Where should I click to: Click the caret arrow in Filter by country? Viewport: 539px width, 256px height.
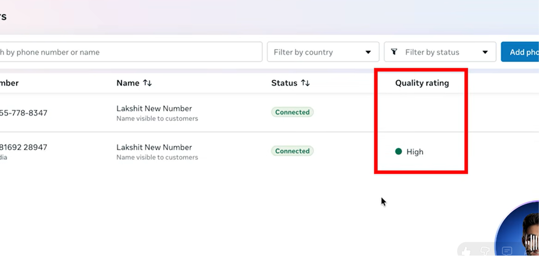pyautogui.click(x=368, y=52)
